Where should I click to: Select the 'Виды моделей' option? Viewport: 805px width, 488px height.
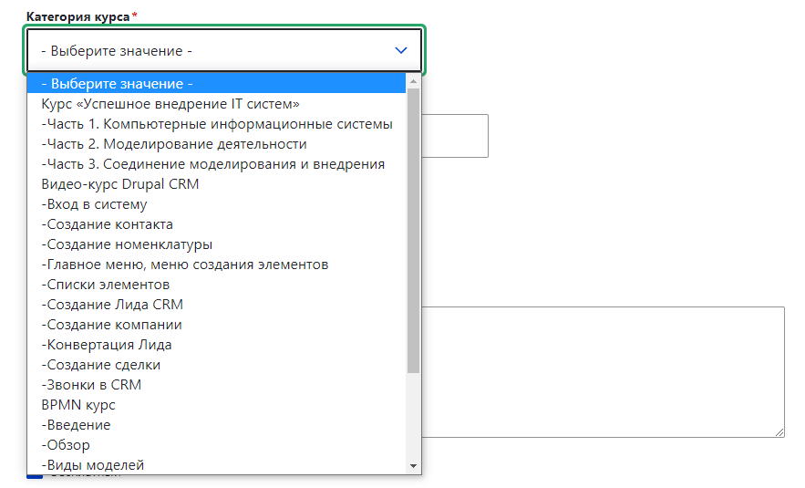[216, 464]
